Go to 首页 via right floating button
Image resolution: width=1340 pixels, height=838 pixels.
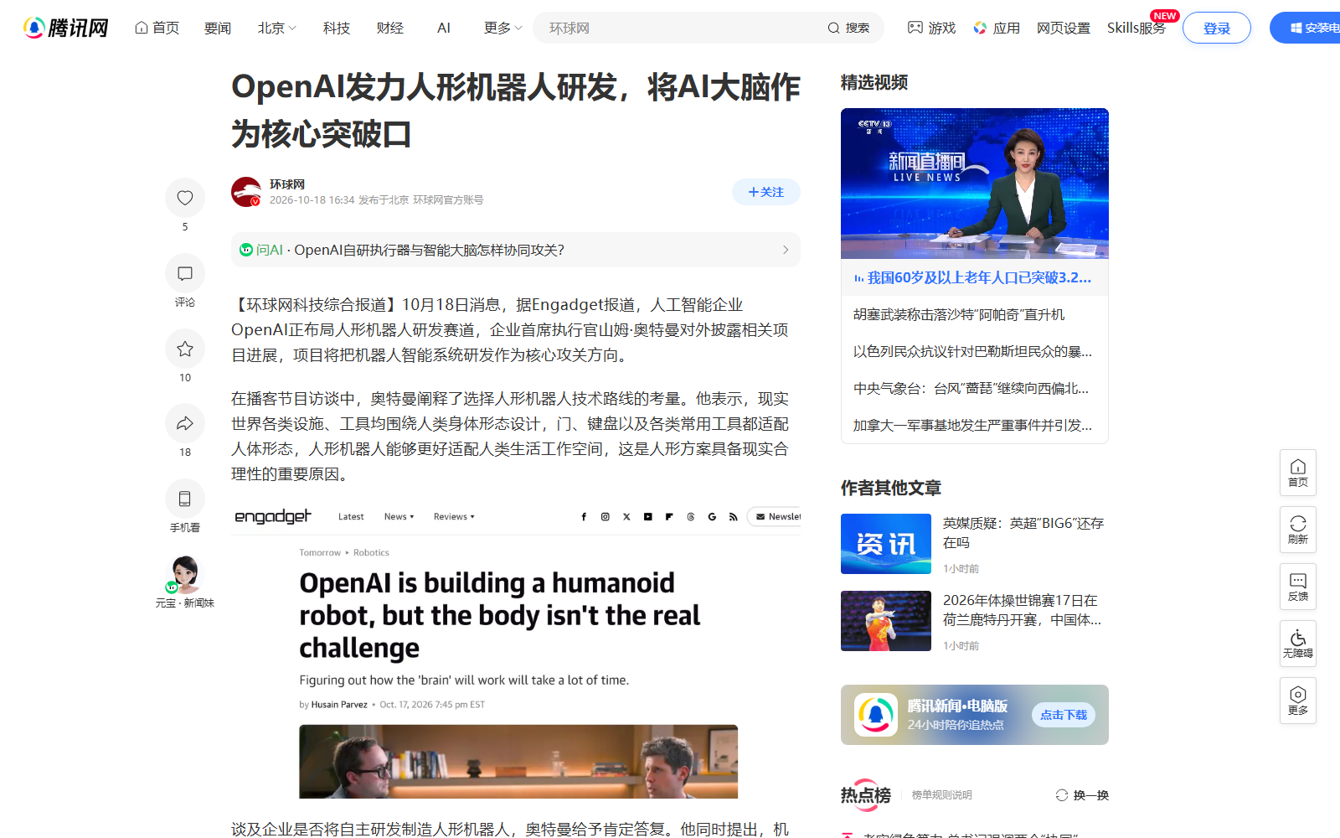click(1298, 473)
